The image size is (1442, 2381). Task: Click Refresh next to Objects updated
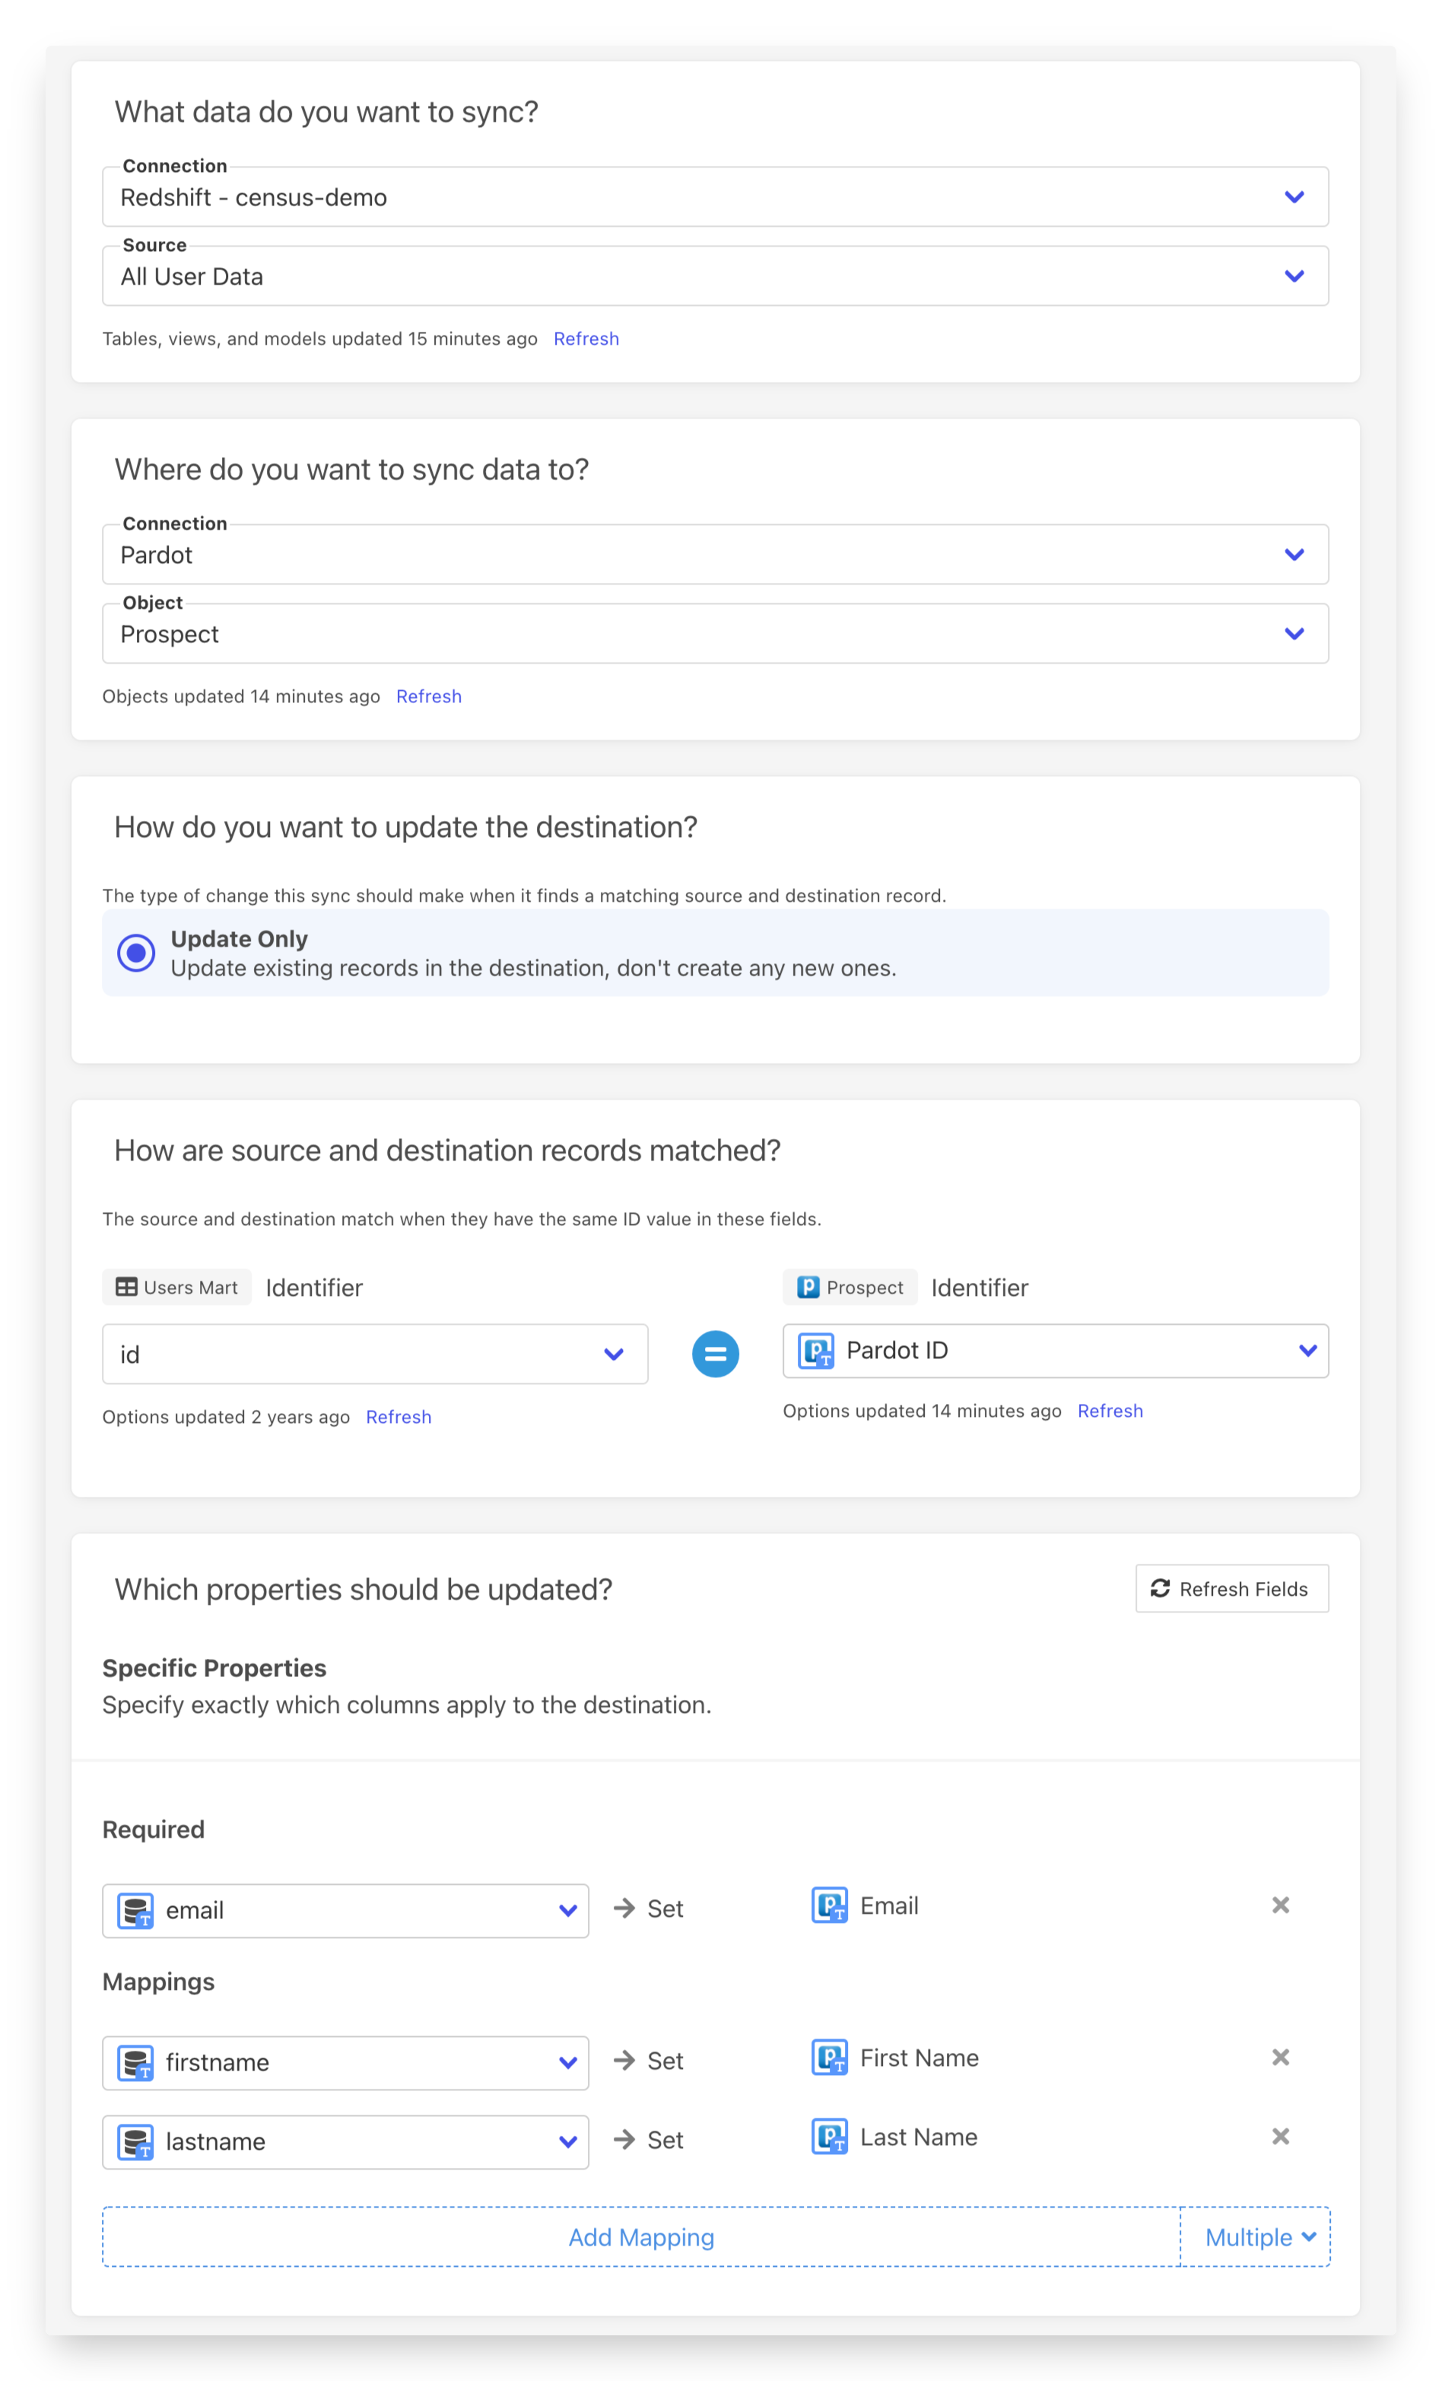tap(429, 697)
